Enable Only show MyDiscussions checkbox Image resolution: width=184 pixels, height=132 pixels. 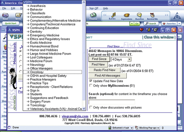(x=91, y=85)
